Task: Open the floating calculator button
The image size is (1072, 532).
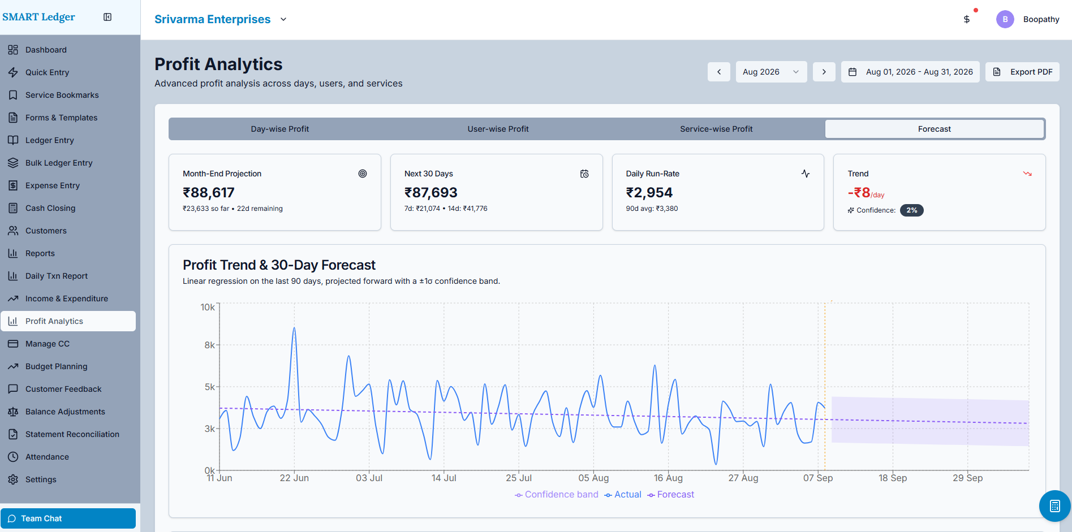Action: [x=1055, y=506]
